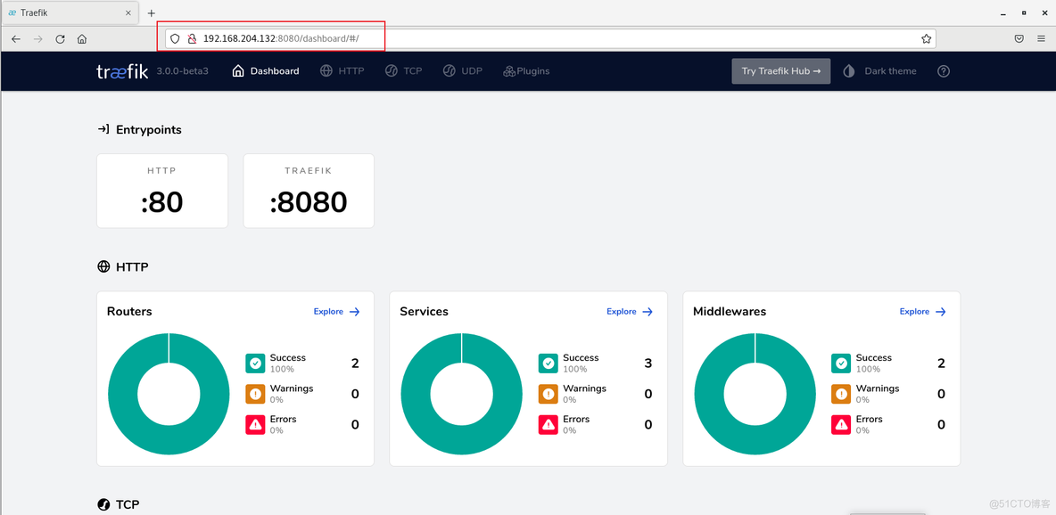This screenshot has width=1056, height=515.
Task: Click the Traefik logo in the navbar
Action: pyautogui.click(x=122, y=71)
